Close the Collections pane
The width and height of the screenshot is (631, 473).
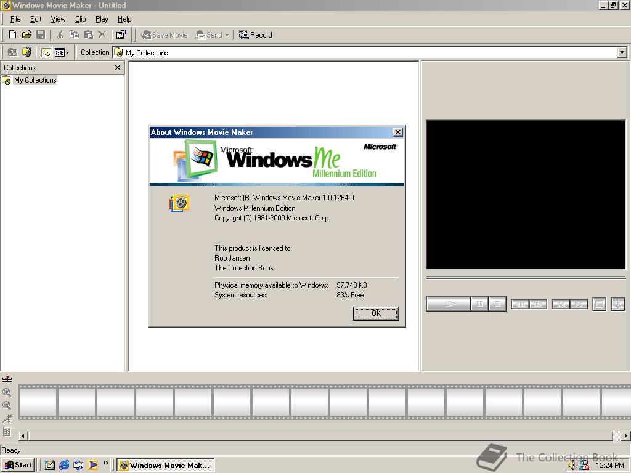point(118,68)
